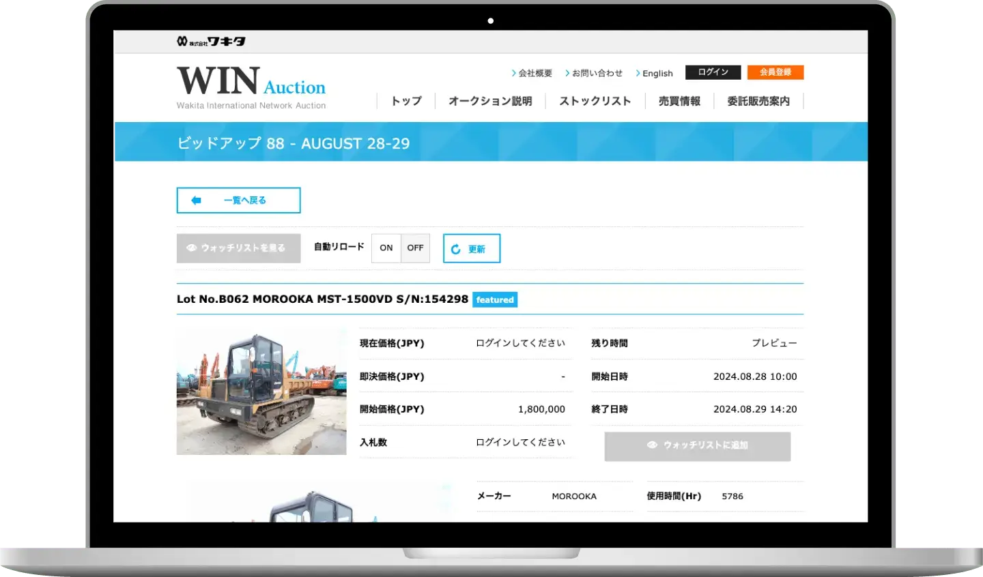
Task: Click the end date 2024.08.29 14:20
Action: click(755, 409)
